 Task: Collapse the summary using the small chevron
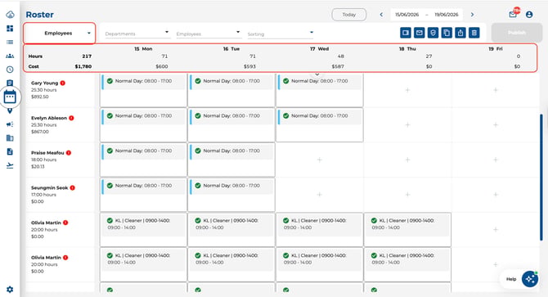pos(317,74)
